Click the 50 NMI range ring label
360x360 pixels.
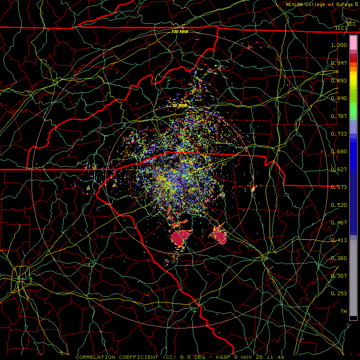(x=180, y=106)
